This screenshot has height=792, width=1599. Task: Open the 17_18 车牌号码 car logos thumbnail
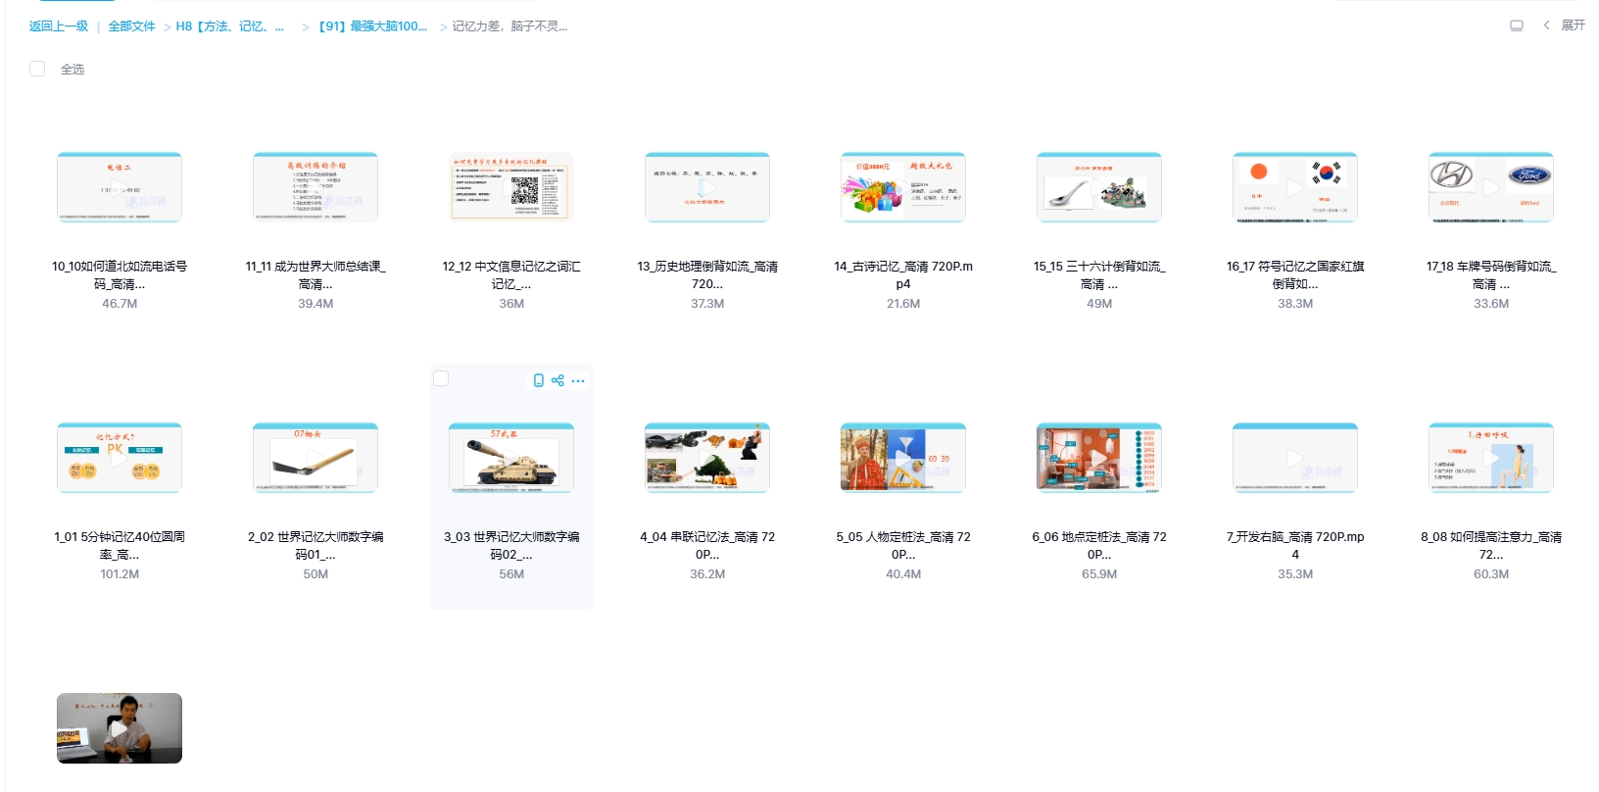[x=1491, y=187]
